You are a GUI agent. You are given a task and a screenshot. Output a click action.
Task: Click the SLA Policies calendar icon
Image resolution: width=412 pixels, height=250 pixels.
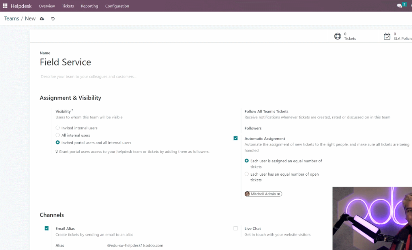[x=387, y=36]
